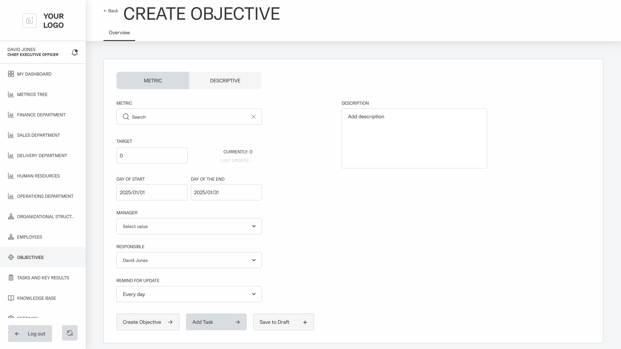Click the Knowledge Base book icon

pyautogui.click(x=11, y=298)
